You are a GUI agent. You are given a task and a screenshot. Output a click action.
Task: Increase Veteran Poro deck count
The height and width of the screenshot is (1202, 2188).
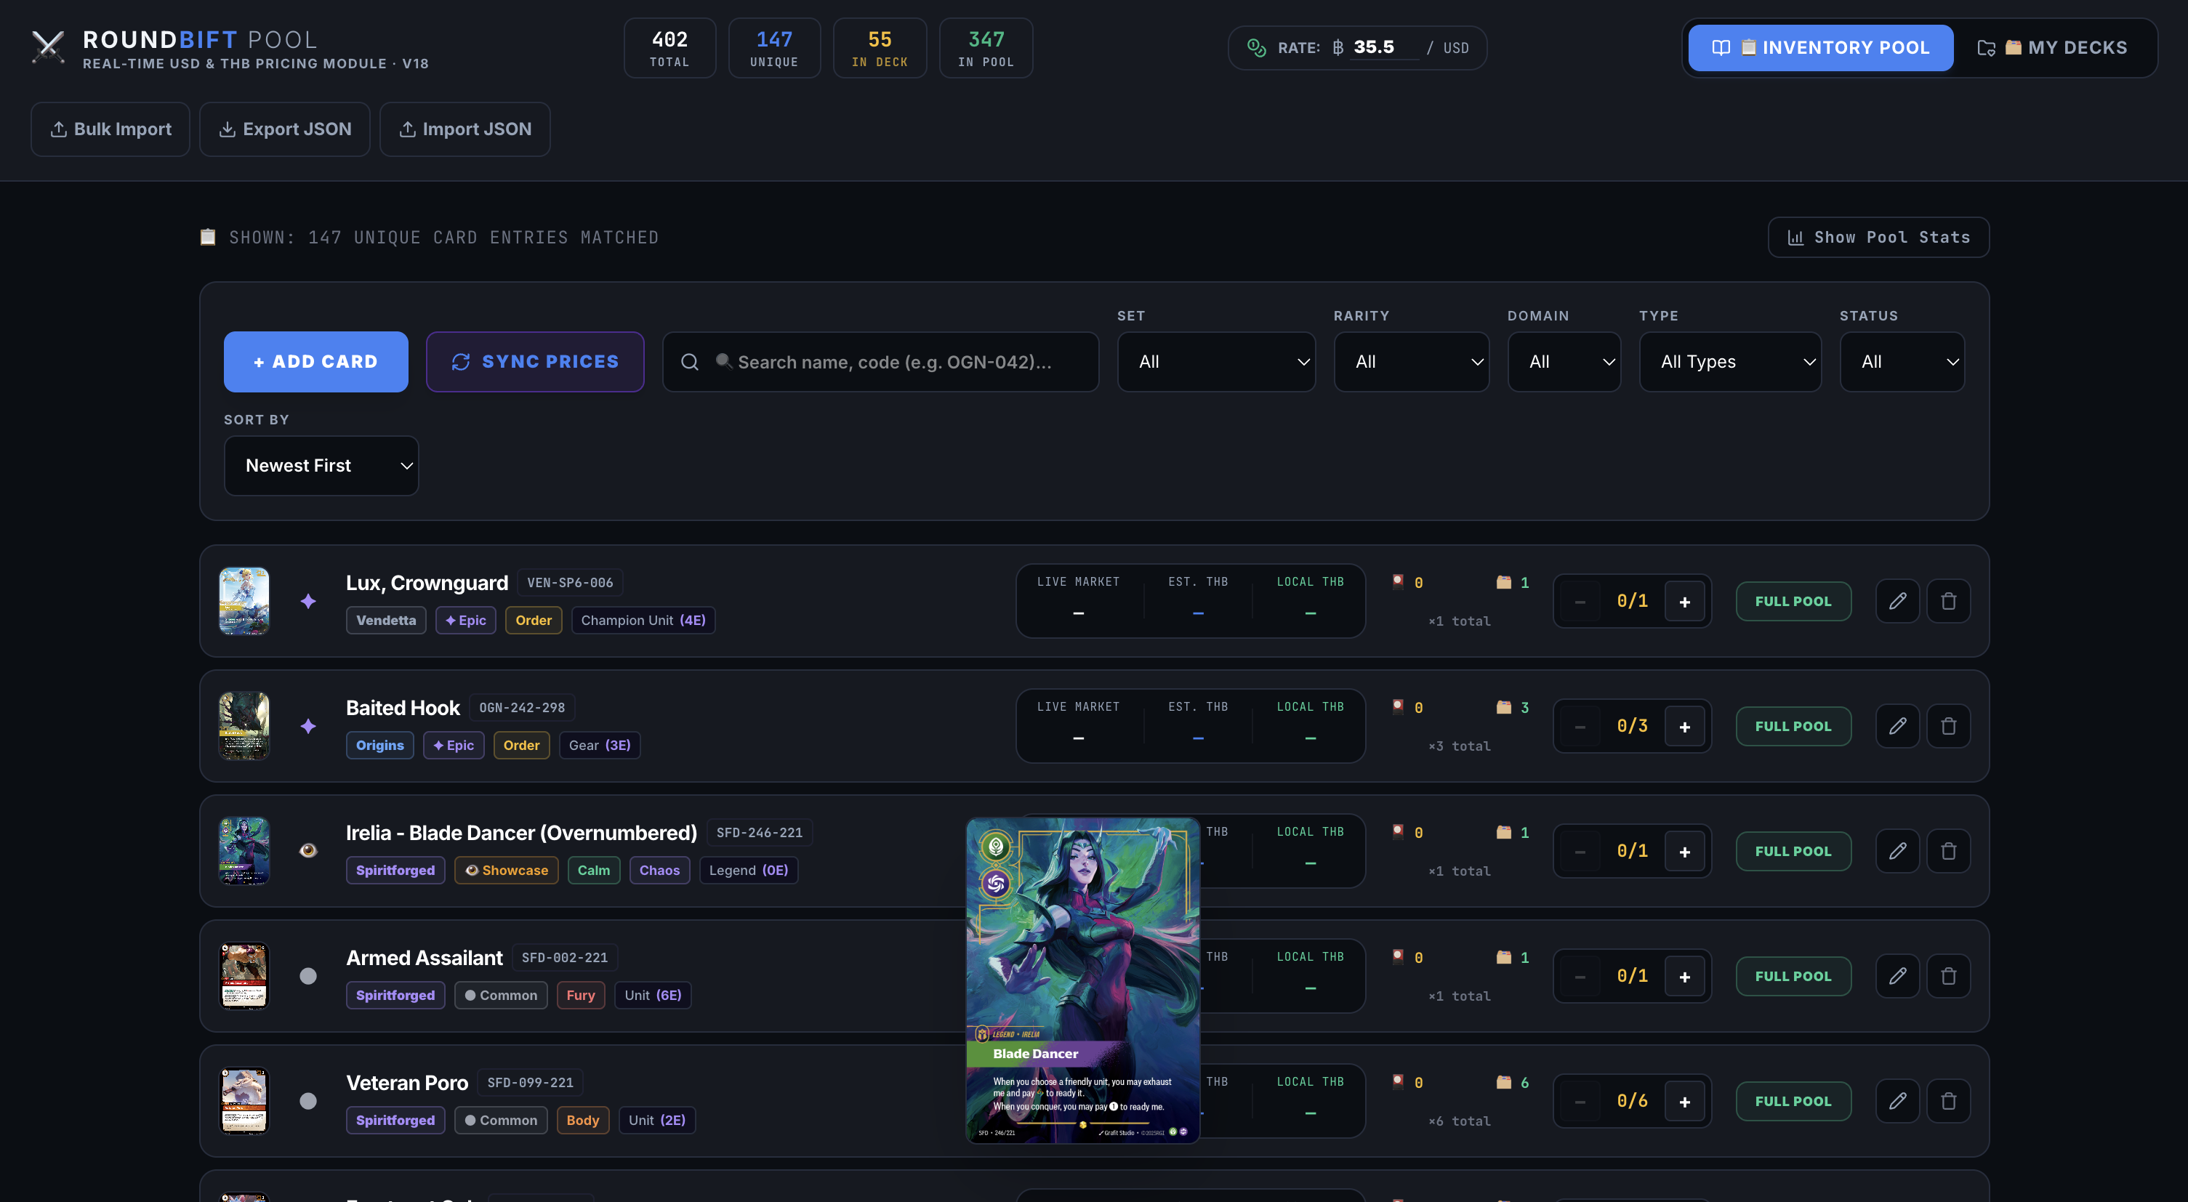pos(1684,1102)
